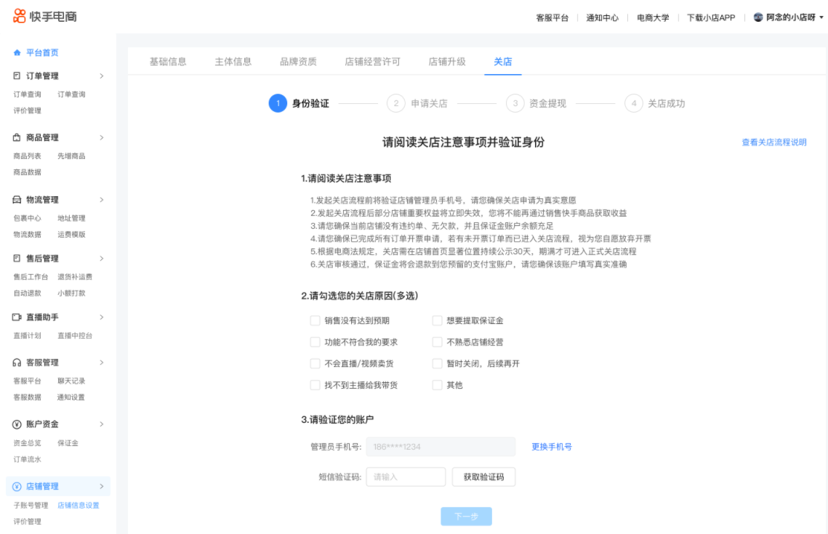Tick the 想要提取保证金 checkbox
The width and height of the screenshot is (828, 534).
pos(437,320)
